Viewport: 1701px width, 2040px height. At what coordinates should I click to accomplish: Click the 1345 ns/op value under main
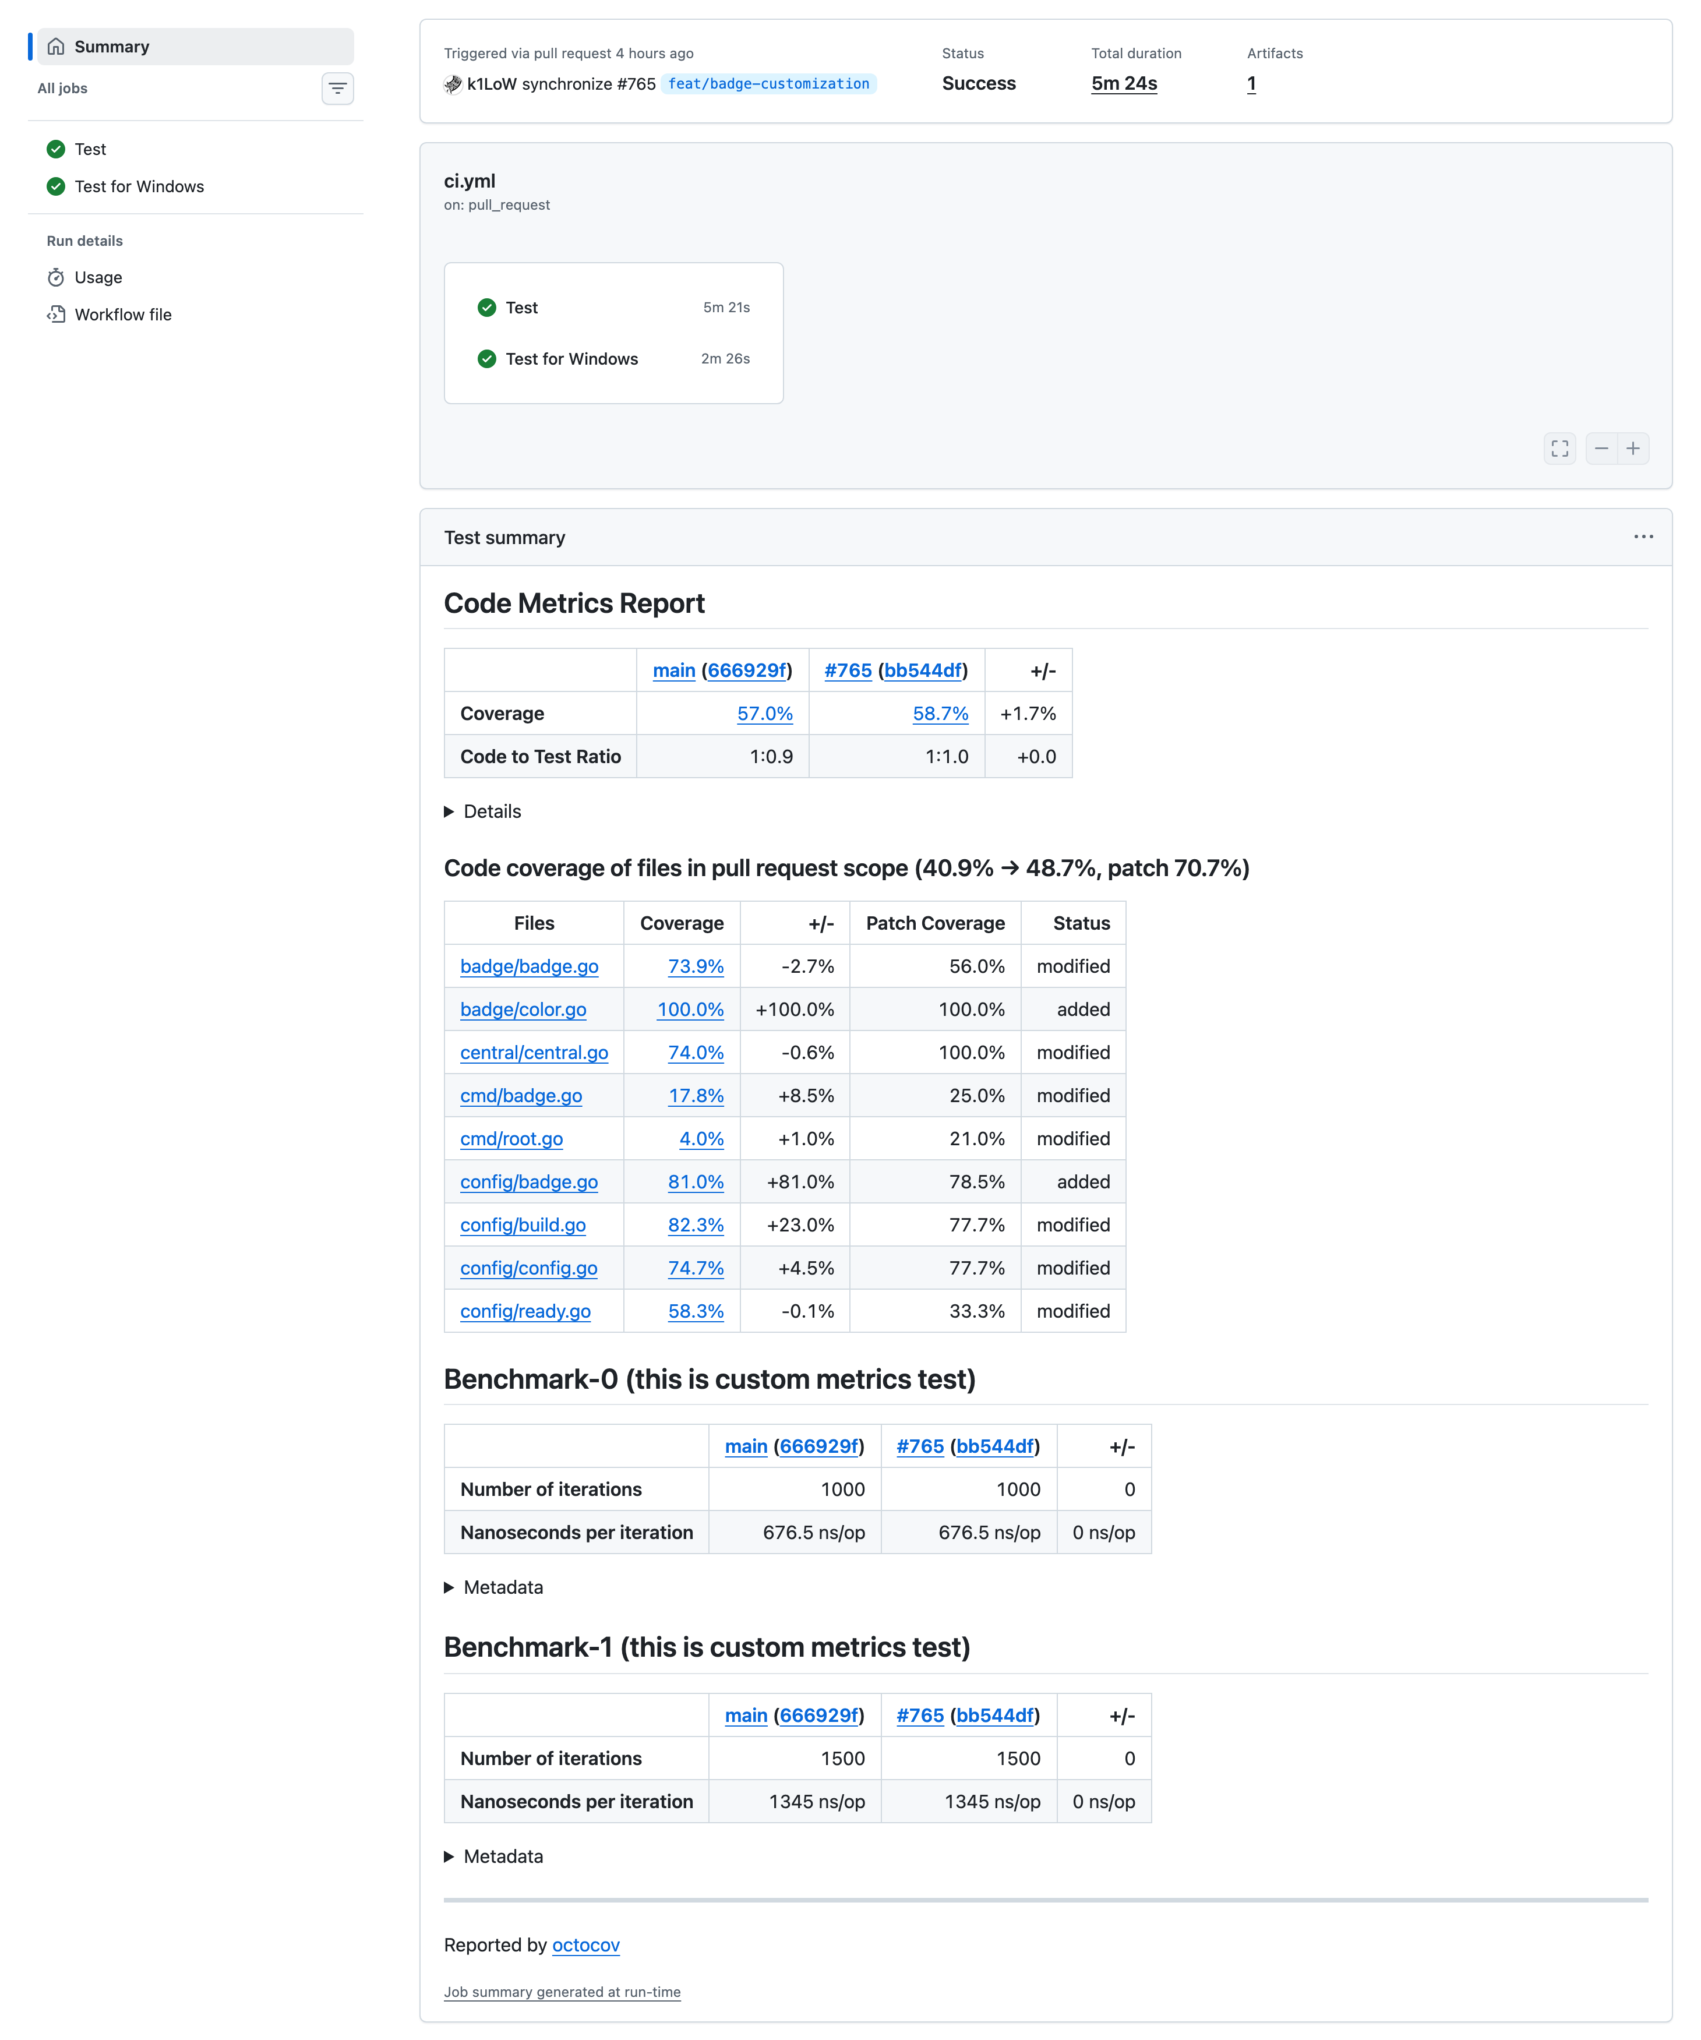[x=817, y=1802]
